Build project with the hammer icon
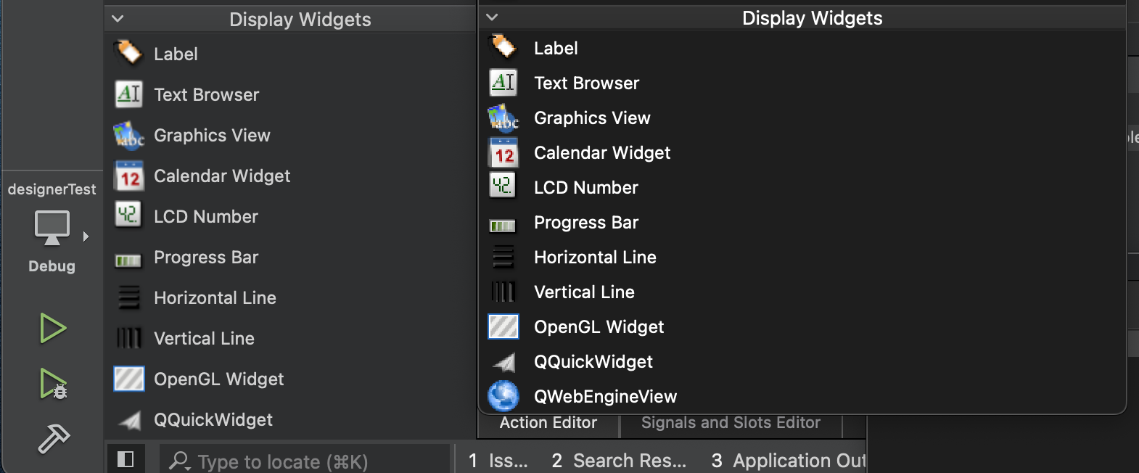Viewport: 1139px width, 473px height. [x=53, y=437]
